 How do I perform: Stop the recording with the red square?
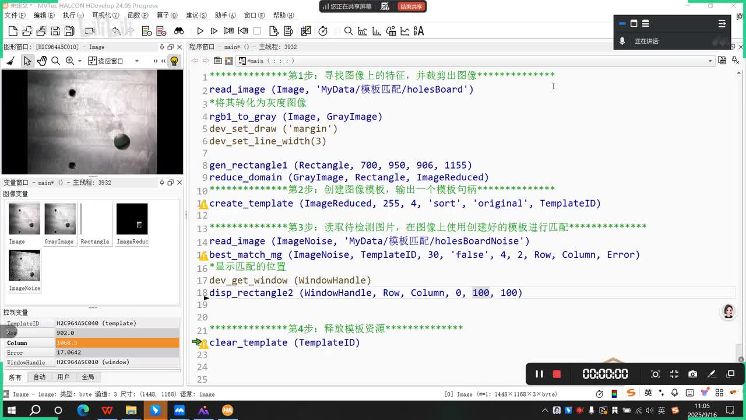pyautogui.click(x=557, y=374)
